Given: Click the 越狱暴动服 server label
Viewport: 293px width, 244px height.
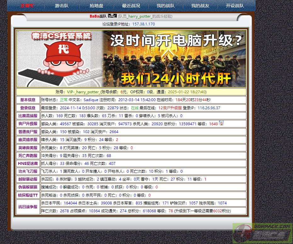Looking at the screenshot, I should coord(28,179).
